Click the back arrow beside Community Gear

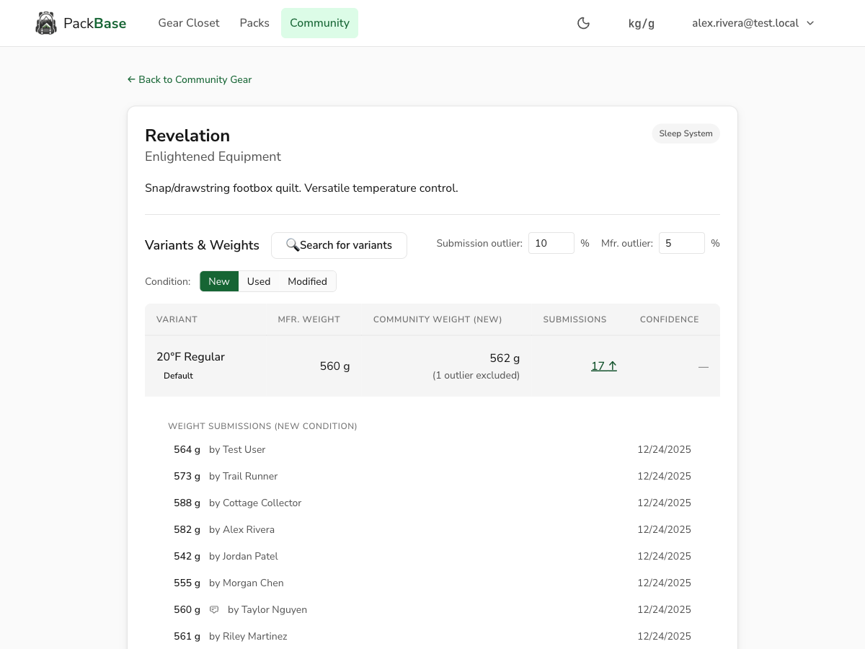(130, 79)
